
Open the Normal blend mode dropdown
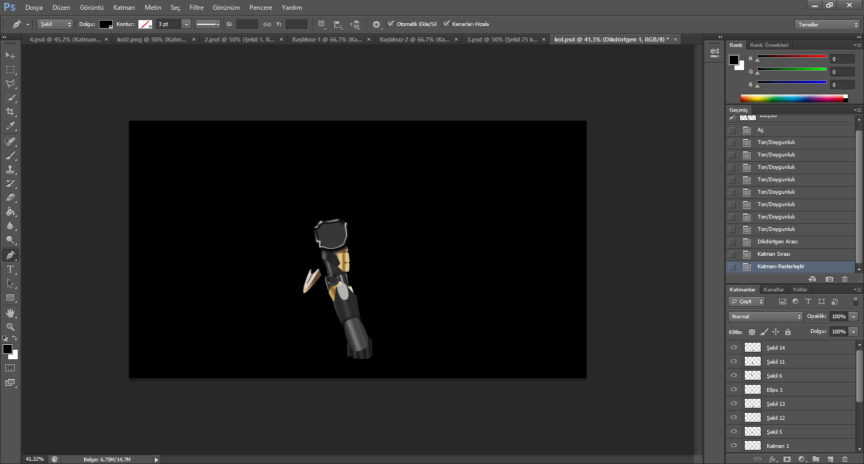pos(766,317)
